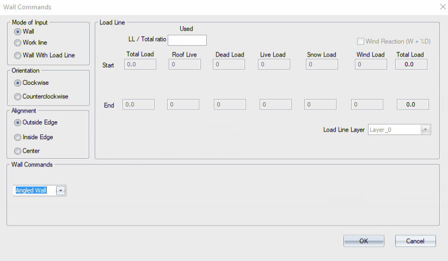Close the Wall Commands dialog window
The image size is (448, 261).
click(x=443, y=7)
